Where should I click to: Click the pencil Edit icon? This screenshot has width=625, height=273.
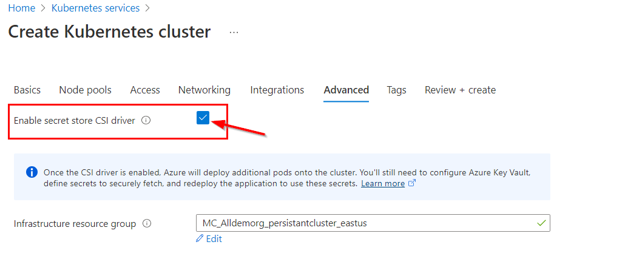(199, 239)
